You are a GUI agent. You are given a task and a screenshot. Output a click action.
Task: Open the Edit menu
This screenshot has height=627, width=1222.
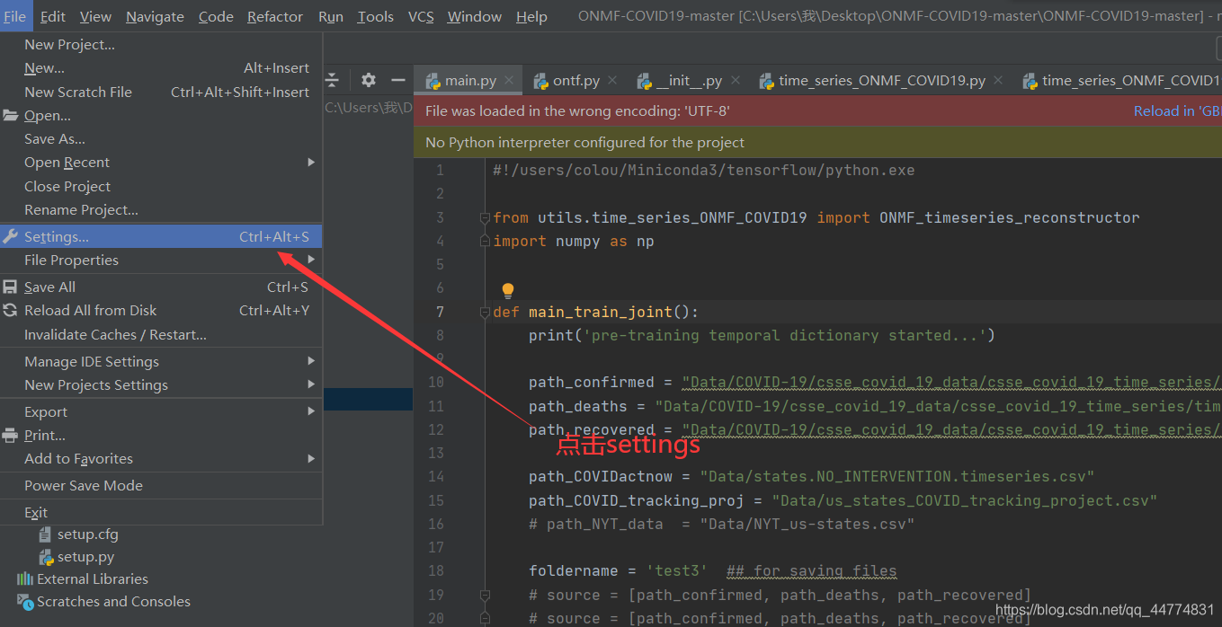(53, 16)
